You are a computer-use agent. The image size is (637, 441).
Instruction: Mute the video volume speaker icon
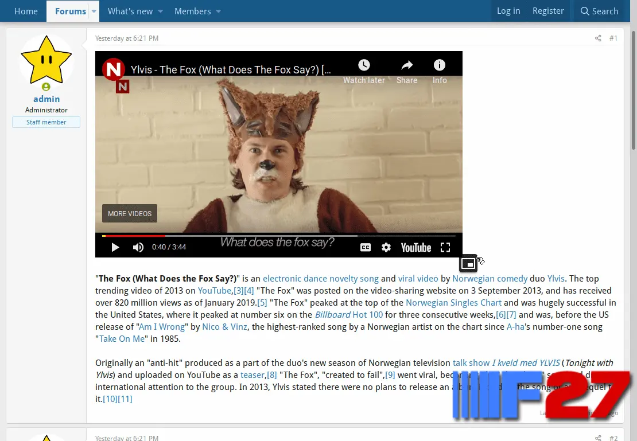(x=138, y=247)
